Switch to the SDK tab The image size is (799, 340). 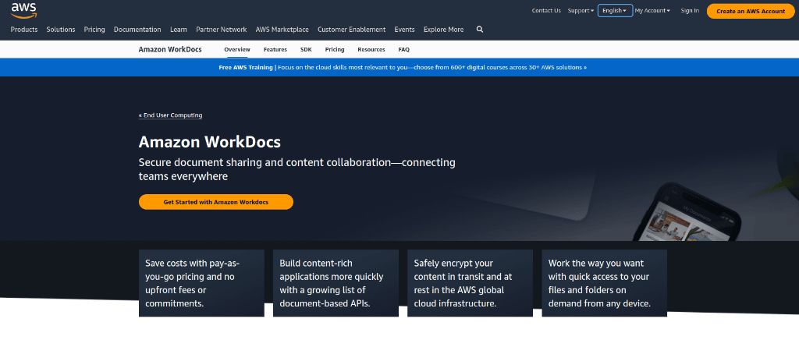[306, 49]
